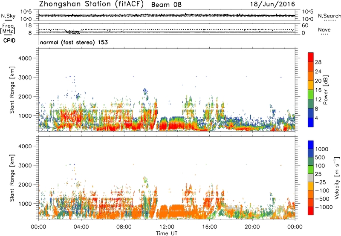Click the -1000 label on velocity colorbar

coord(324,207)
